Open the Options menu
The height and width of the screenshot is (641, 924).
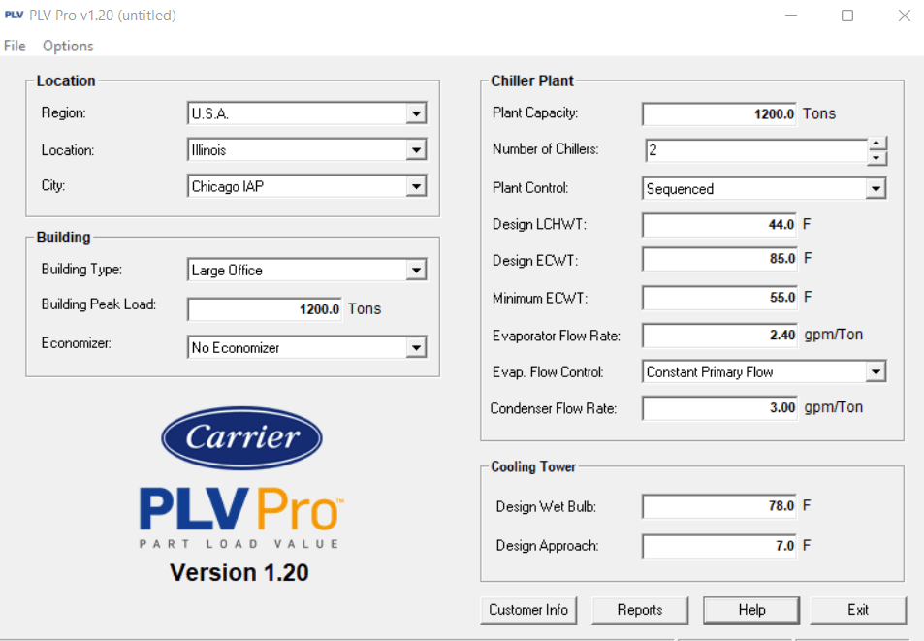click(67, 46)
